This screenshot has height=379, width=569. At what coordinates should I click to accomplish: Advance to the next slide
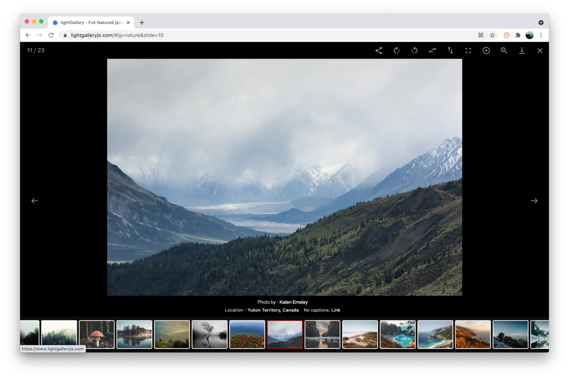tap(534, 200)
